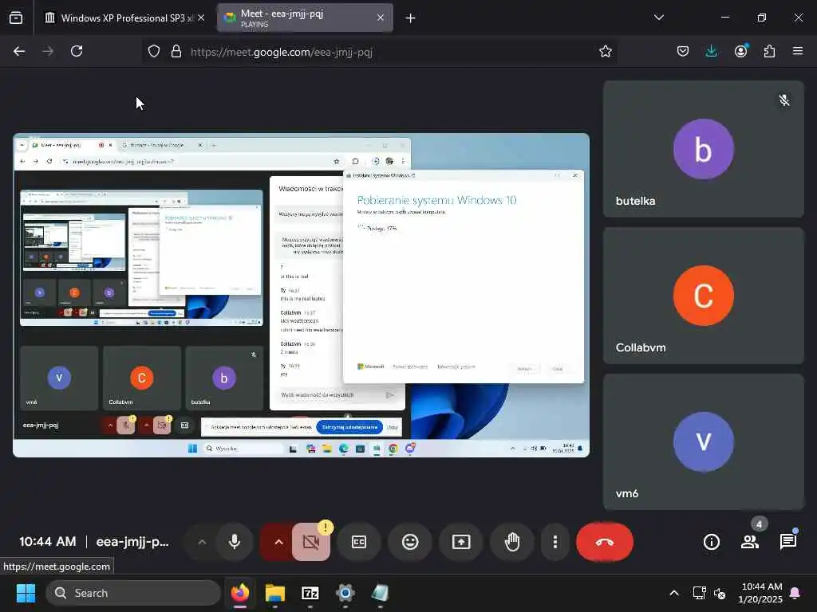Bookmark this page with star icon

coord(605,52)
